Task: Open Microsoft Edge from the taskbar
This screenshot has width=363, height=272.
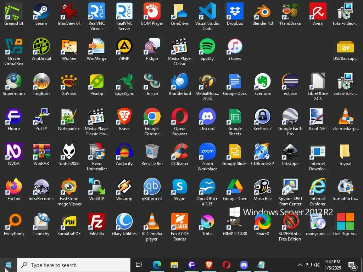Action: pos(157,265)
